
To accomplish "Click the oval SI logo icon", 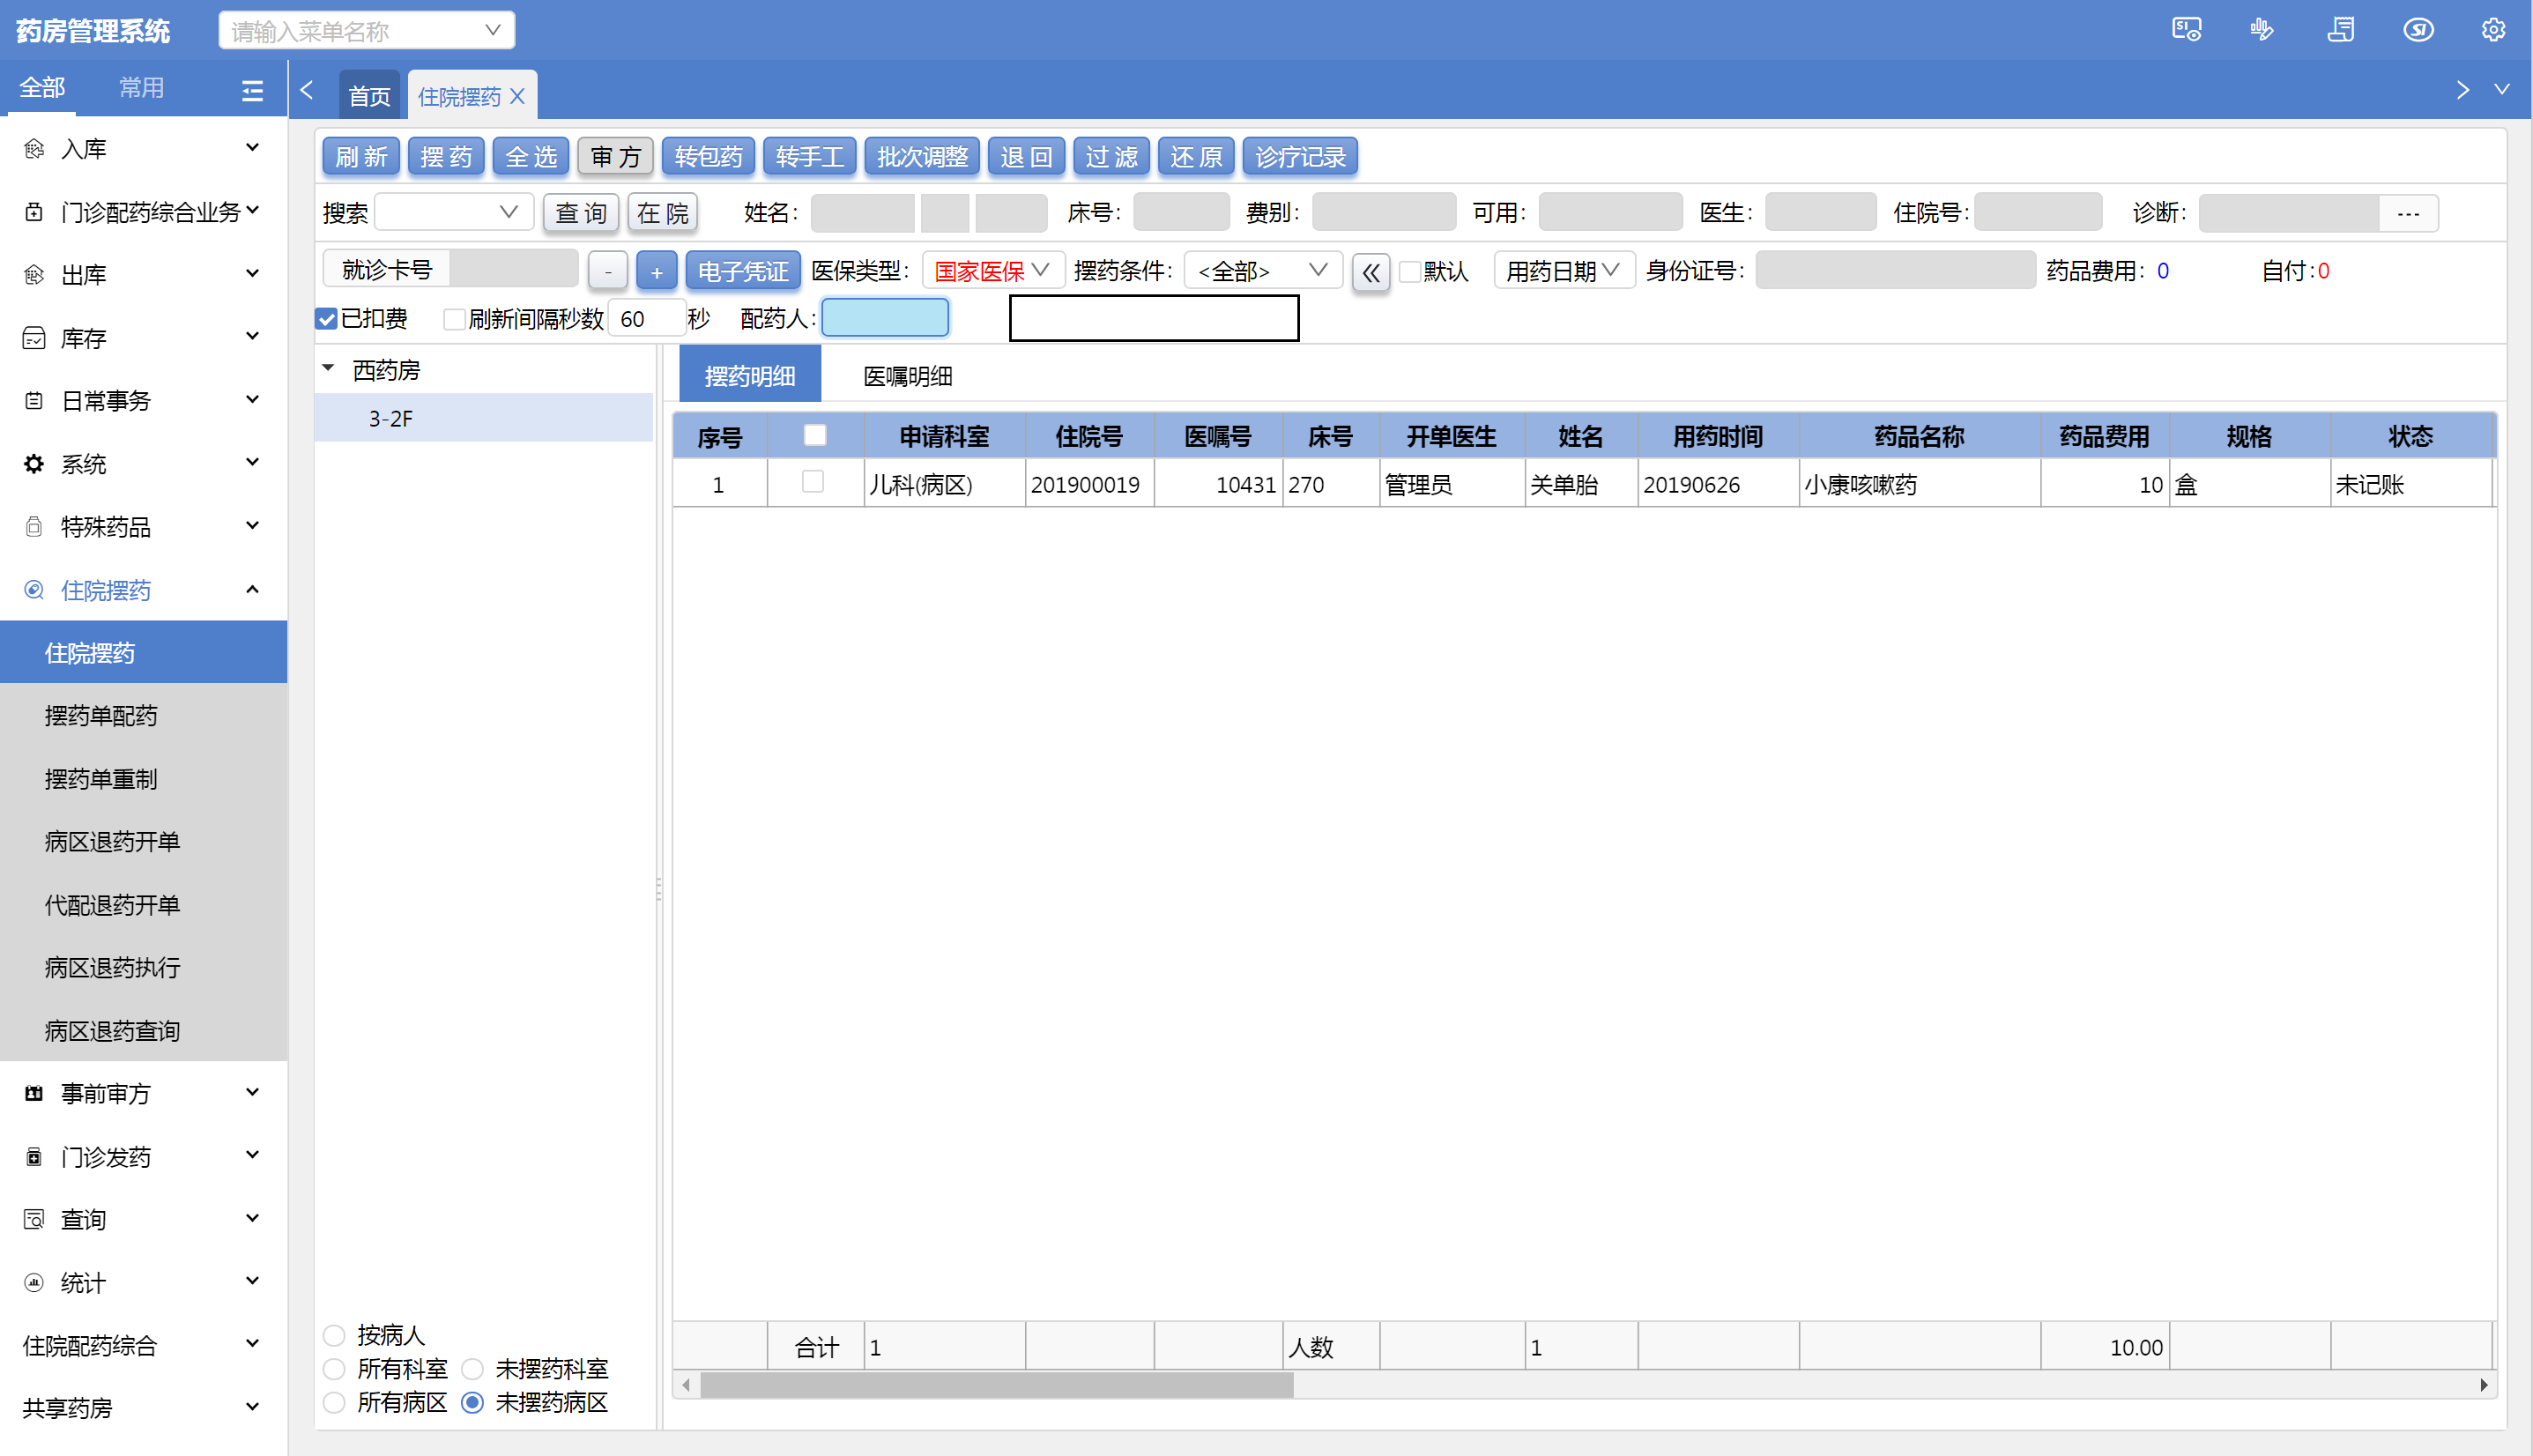I will click(2418, 30).
